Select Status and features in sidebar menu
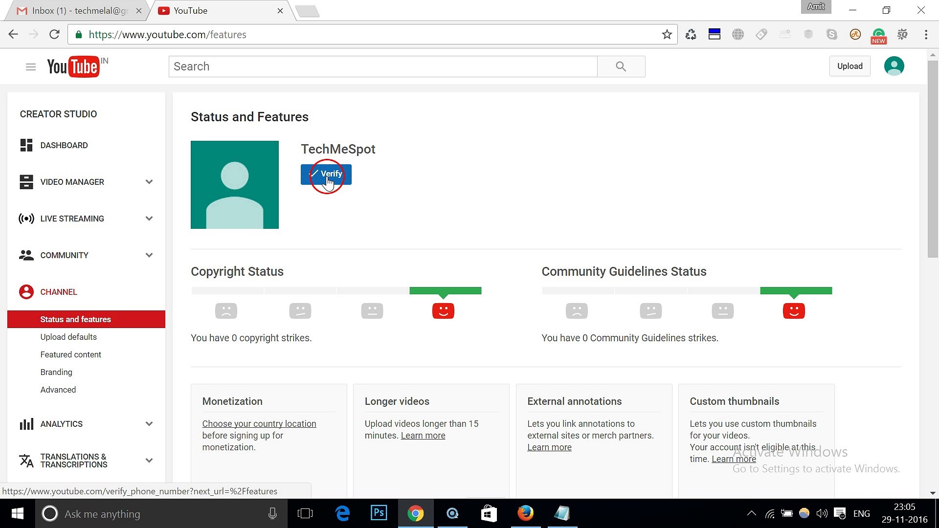Screen dimensions: 939x528 pyautogui.click(x=75, y=319)
